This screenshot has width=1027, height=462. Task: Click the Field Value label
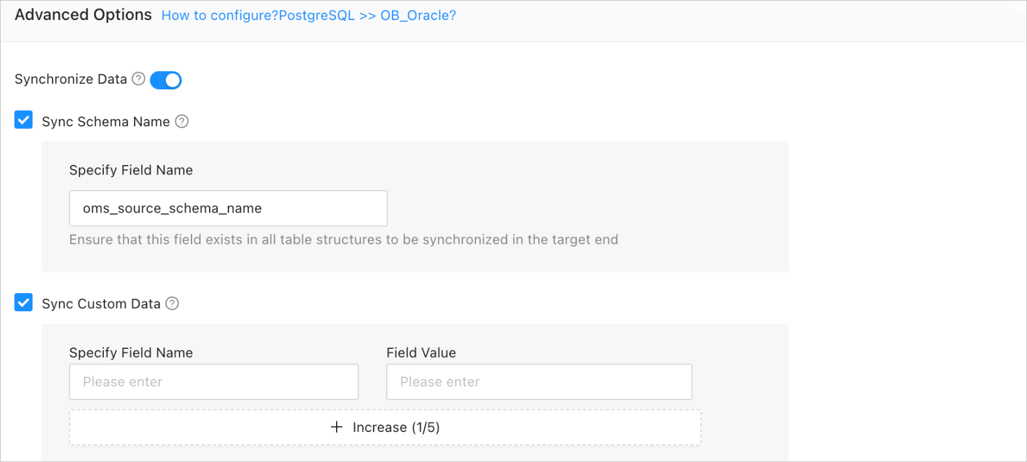click(x=421, y=353)
